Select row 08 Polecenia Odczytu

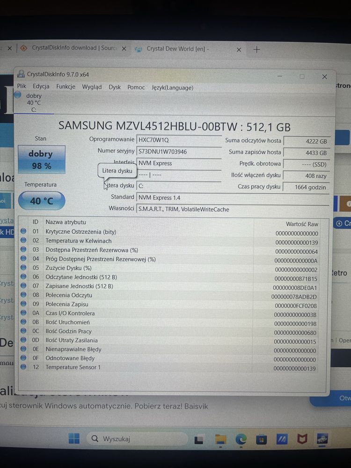pos(169,295)
